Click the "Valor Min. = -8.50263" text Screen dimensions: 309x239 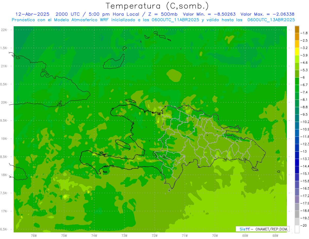click(209, 14)
